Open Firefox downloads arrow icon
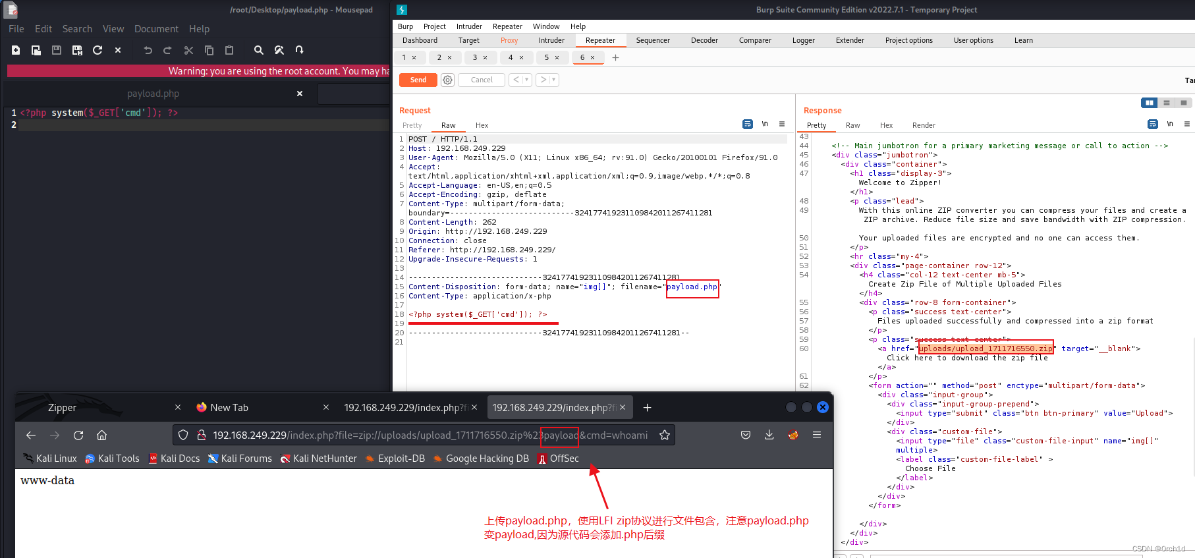The height and width of the screenshot is (558, 1195). click(769, 435)
